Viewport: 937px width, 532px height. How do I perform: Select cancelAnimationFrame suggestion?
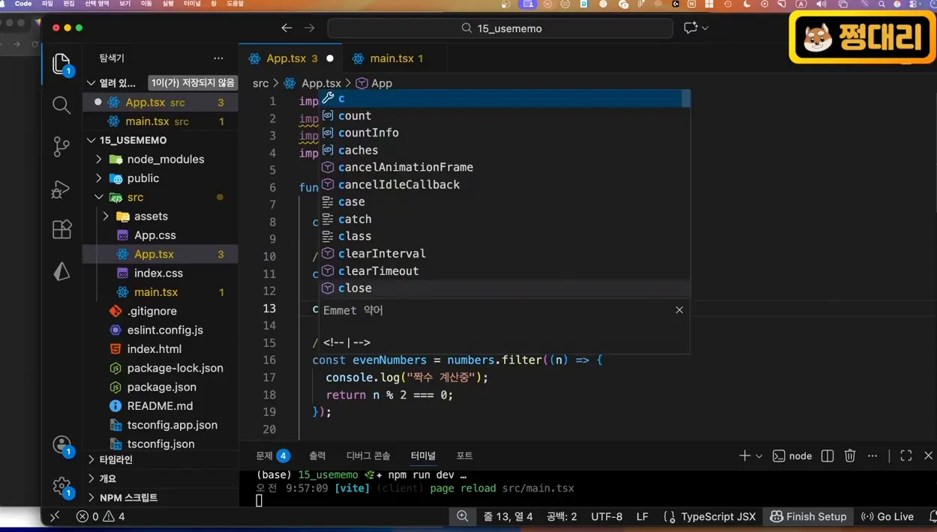click(x=505, y=167)
